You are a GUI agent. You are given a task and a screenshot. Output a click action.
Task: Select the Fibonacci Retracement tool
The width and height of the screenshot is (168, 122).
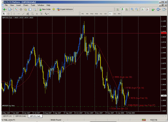[32, 14]
